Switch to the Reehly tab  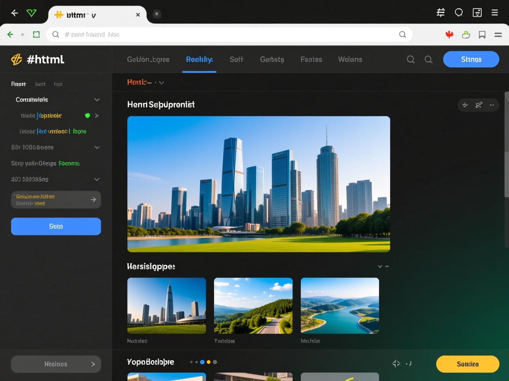(199, 60)
